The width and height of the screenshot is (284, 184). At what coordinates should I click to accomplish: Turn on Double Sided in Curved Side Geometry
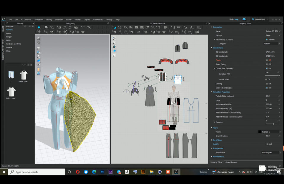pyautogui.click(x=267, y=79)
